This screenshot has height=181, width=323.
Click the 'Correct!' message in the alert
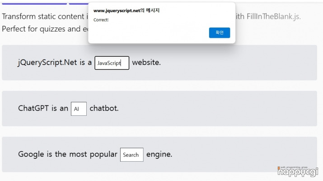(x=101, y=20)
